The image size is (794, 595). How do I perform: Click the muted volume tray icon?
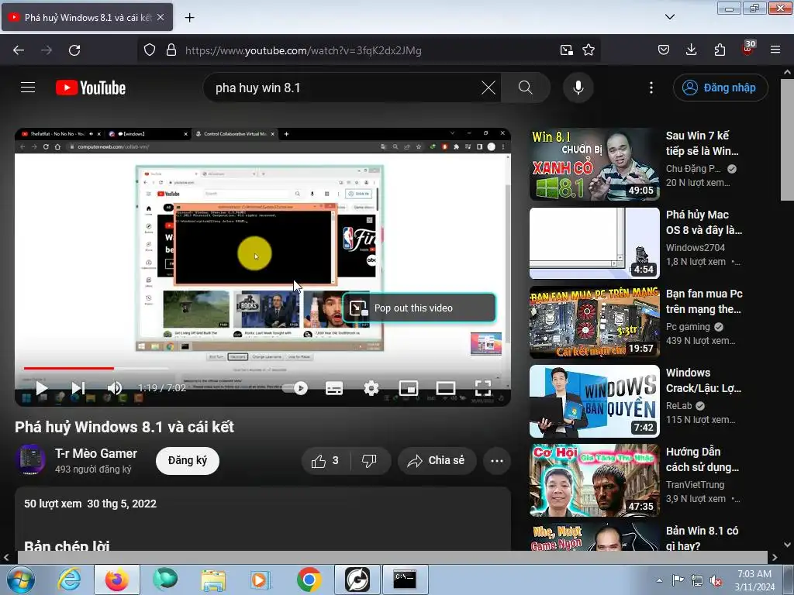(716, 580)
